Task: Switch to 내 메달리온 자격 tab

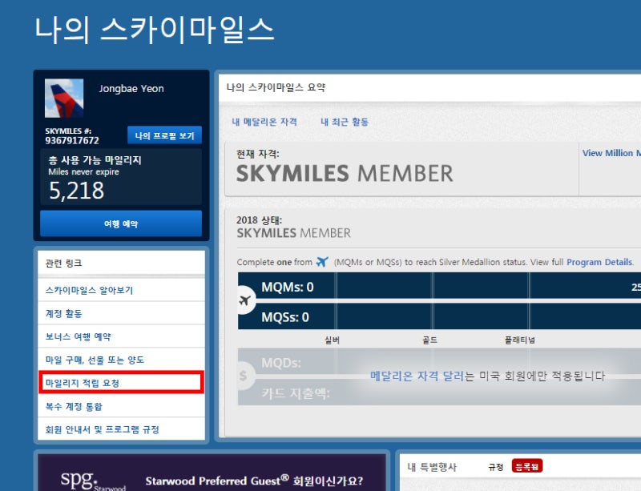Action: [x=264, y=122]
